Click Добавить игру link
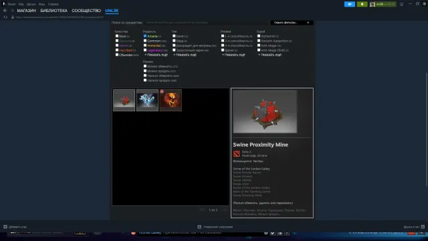The image size is (428, 241). tap(18, 227)
